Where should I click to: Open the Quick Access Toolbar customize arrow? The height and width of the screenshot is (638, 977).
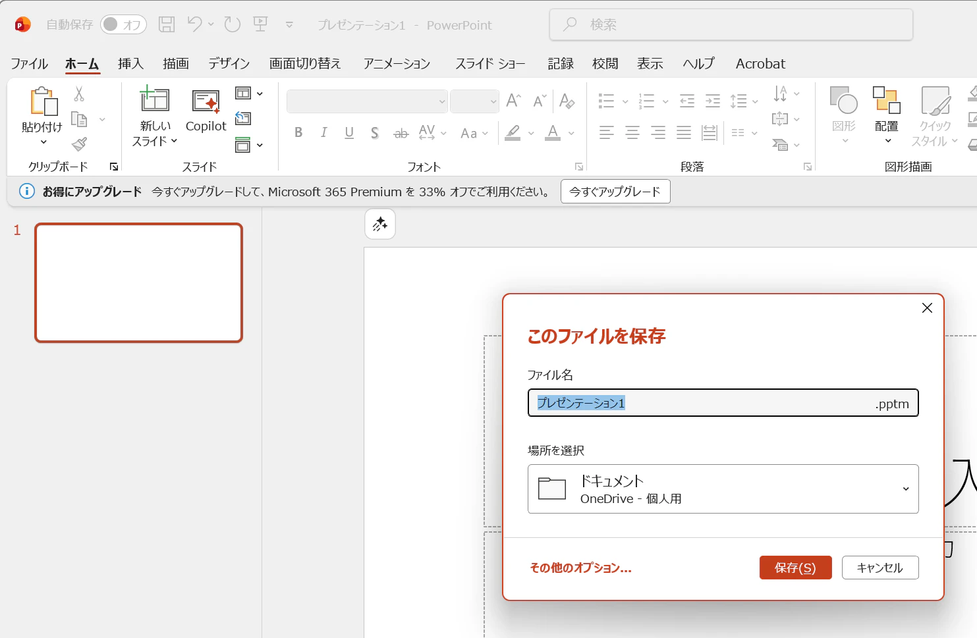(289, 24)
